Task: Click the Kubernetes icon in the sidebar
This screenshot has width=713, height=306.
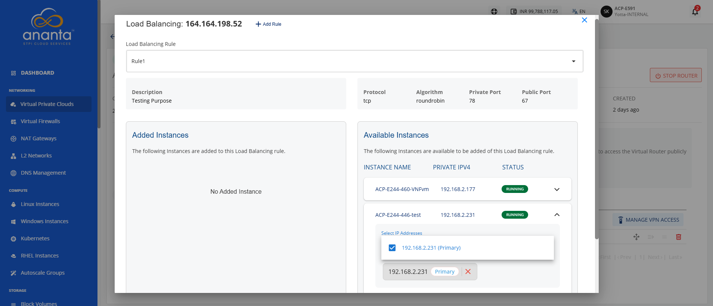Action: click(x=13, y=239)
